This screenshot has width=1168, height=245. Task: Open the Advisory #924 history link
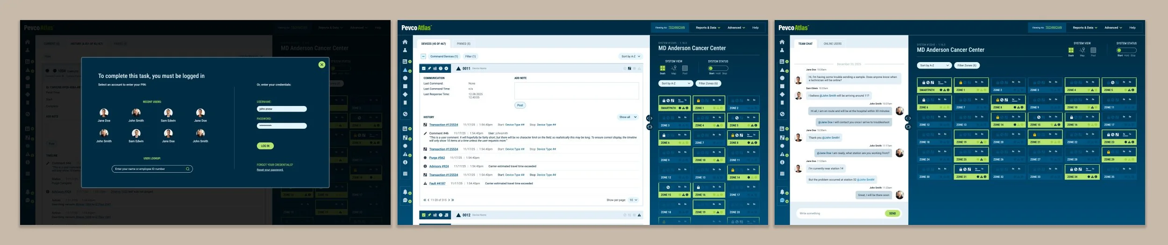[439, 166]
